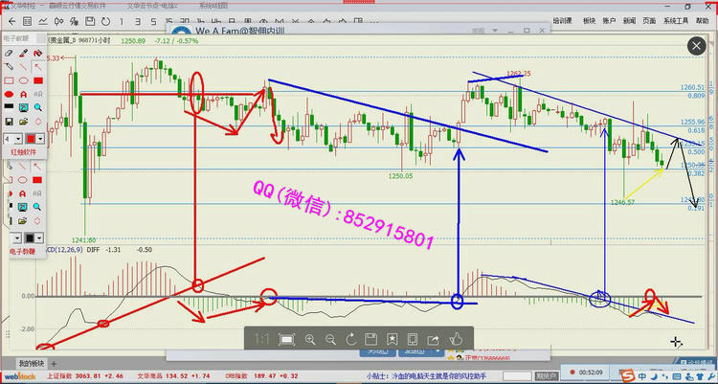Click the save icon in viewer toolbar
The height and width of the screenshot is (384, 718).
[x=371, y=339]
